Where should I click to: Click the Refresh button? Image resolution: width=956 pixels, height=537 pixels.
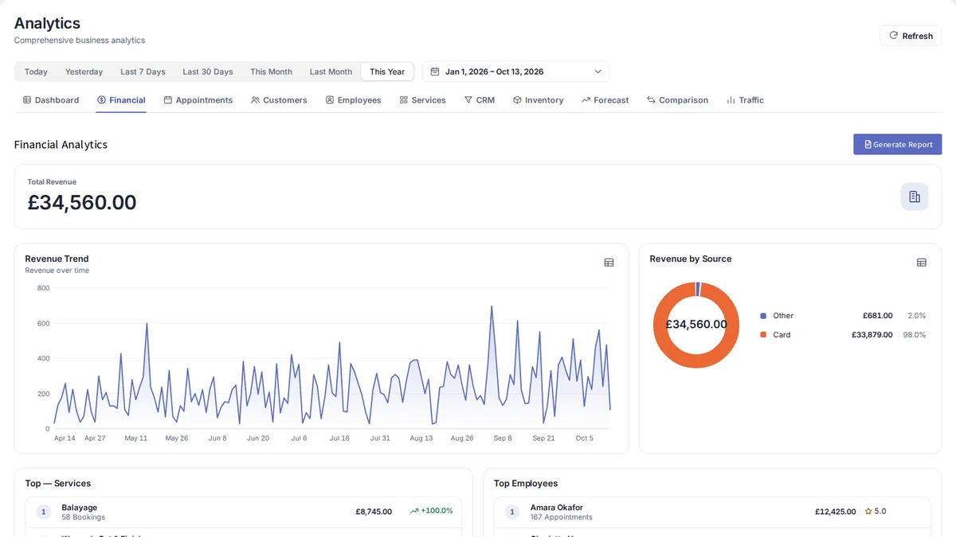pyautogui.click(x=911, y=36)
